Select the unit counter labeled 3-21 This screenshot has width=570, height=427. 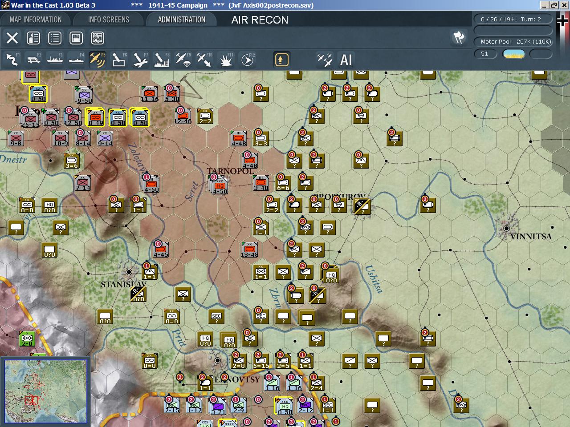pos(217,405)
